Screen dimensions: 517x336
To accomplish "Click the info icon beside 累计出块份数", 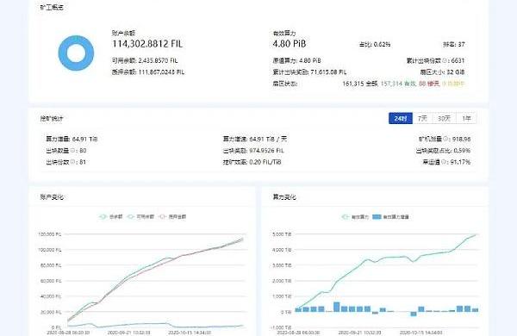I will pos(445,60).
